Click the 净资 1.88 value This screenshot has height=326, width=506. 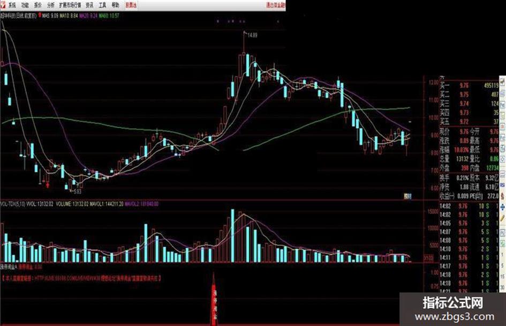click(x=464, y=187)
